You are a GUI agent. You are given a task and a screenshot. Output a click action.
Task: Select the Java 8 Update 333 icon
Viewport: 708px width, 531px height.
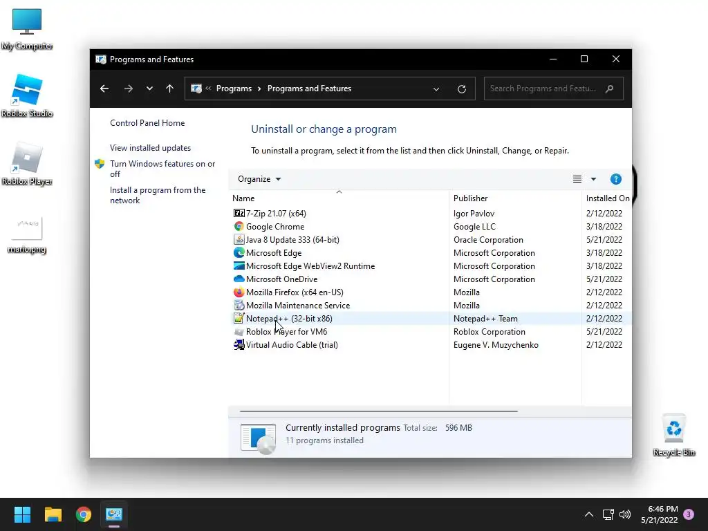(x=239, y=239)
